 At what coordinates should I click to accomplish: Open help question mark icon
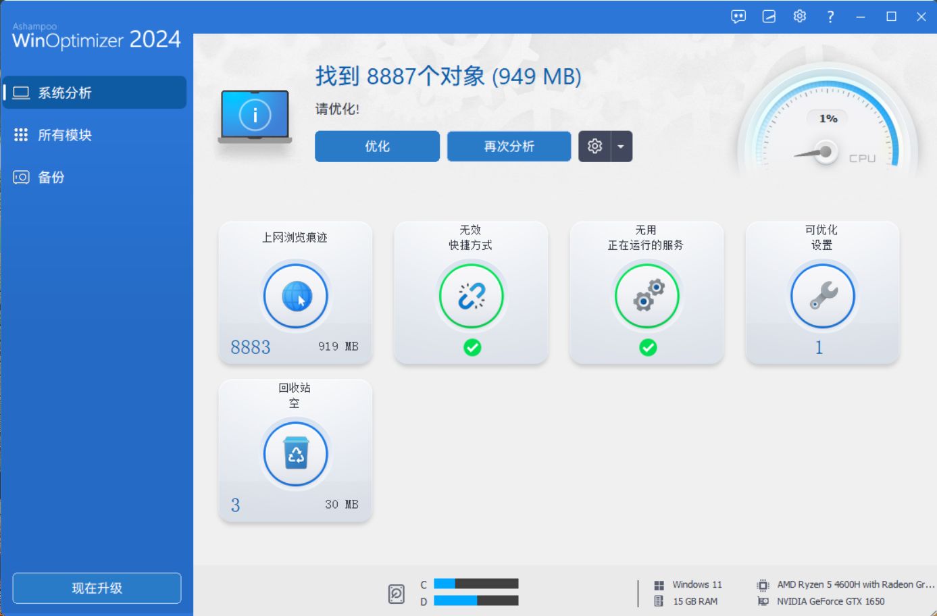830,17
